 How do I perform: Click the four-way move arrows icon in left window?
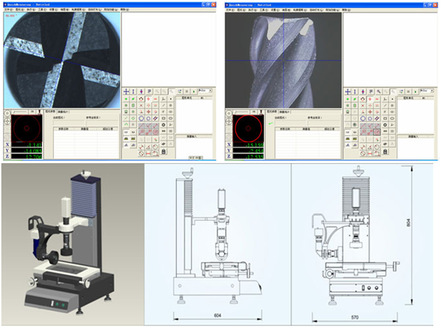point(126,92)
